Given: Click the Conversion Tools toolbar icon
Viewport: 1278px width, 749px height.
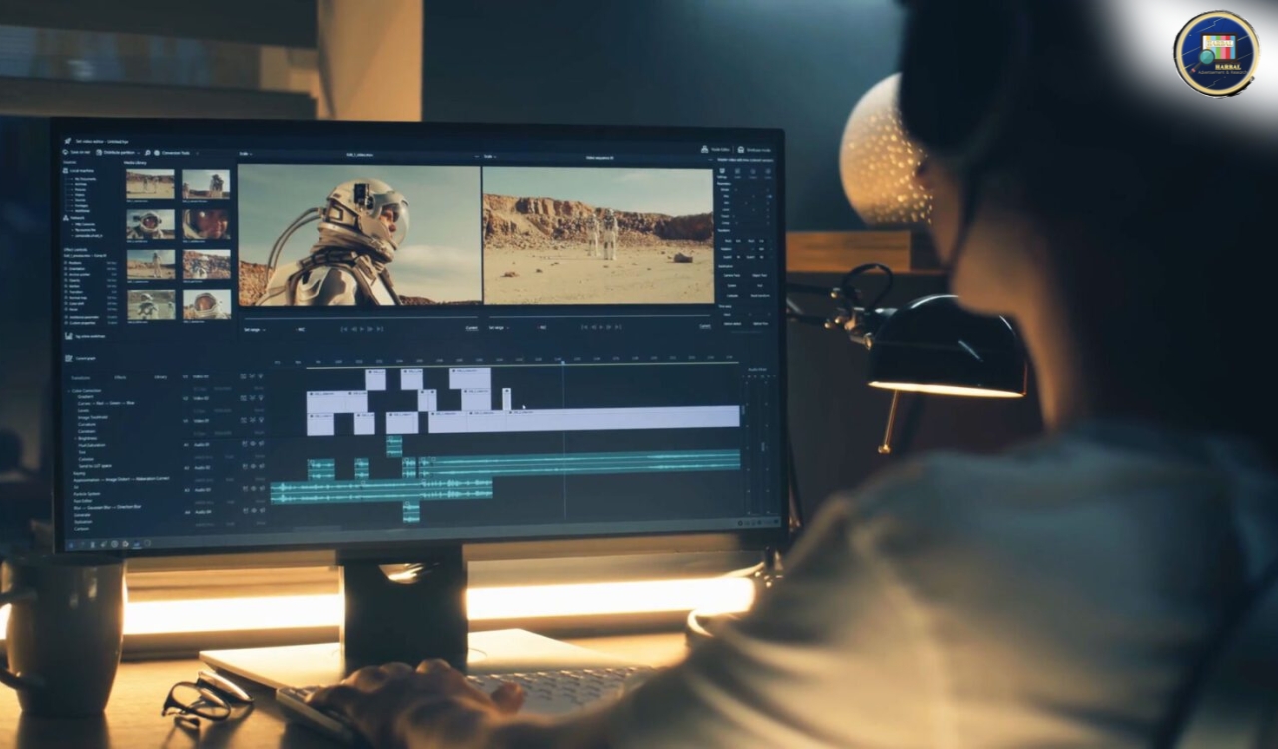Looking at the screenshot, I should pos(157,153).
